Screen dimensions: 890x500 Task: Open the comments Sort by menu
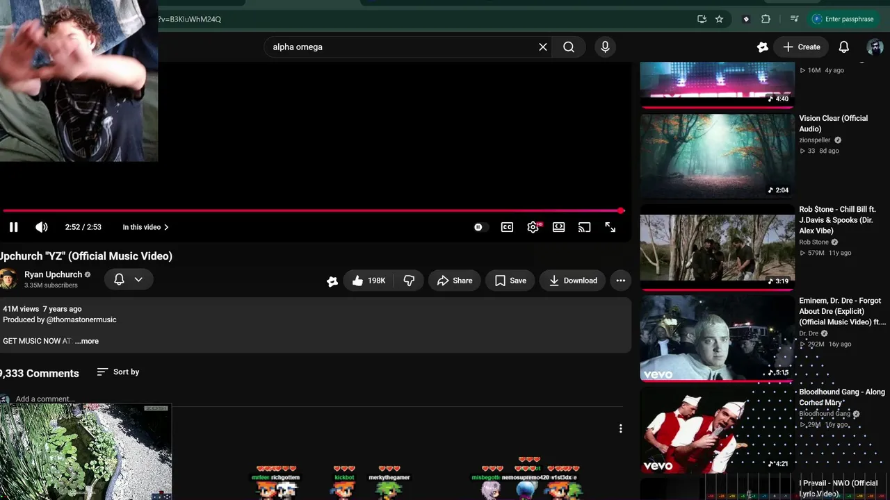click(118, 372)
